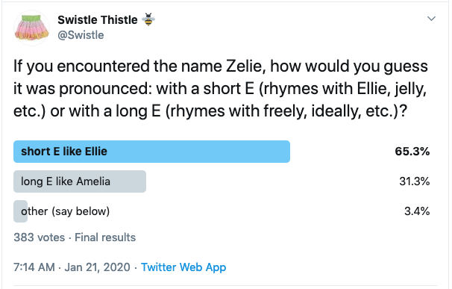Click the Jan 21, 2020 date

click(x=98, y=267)
